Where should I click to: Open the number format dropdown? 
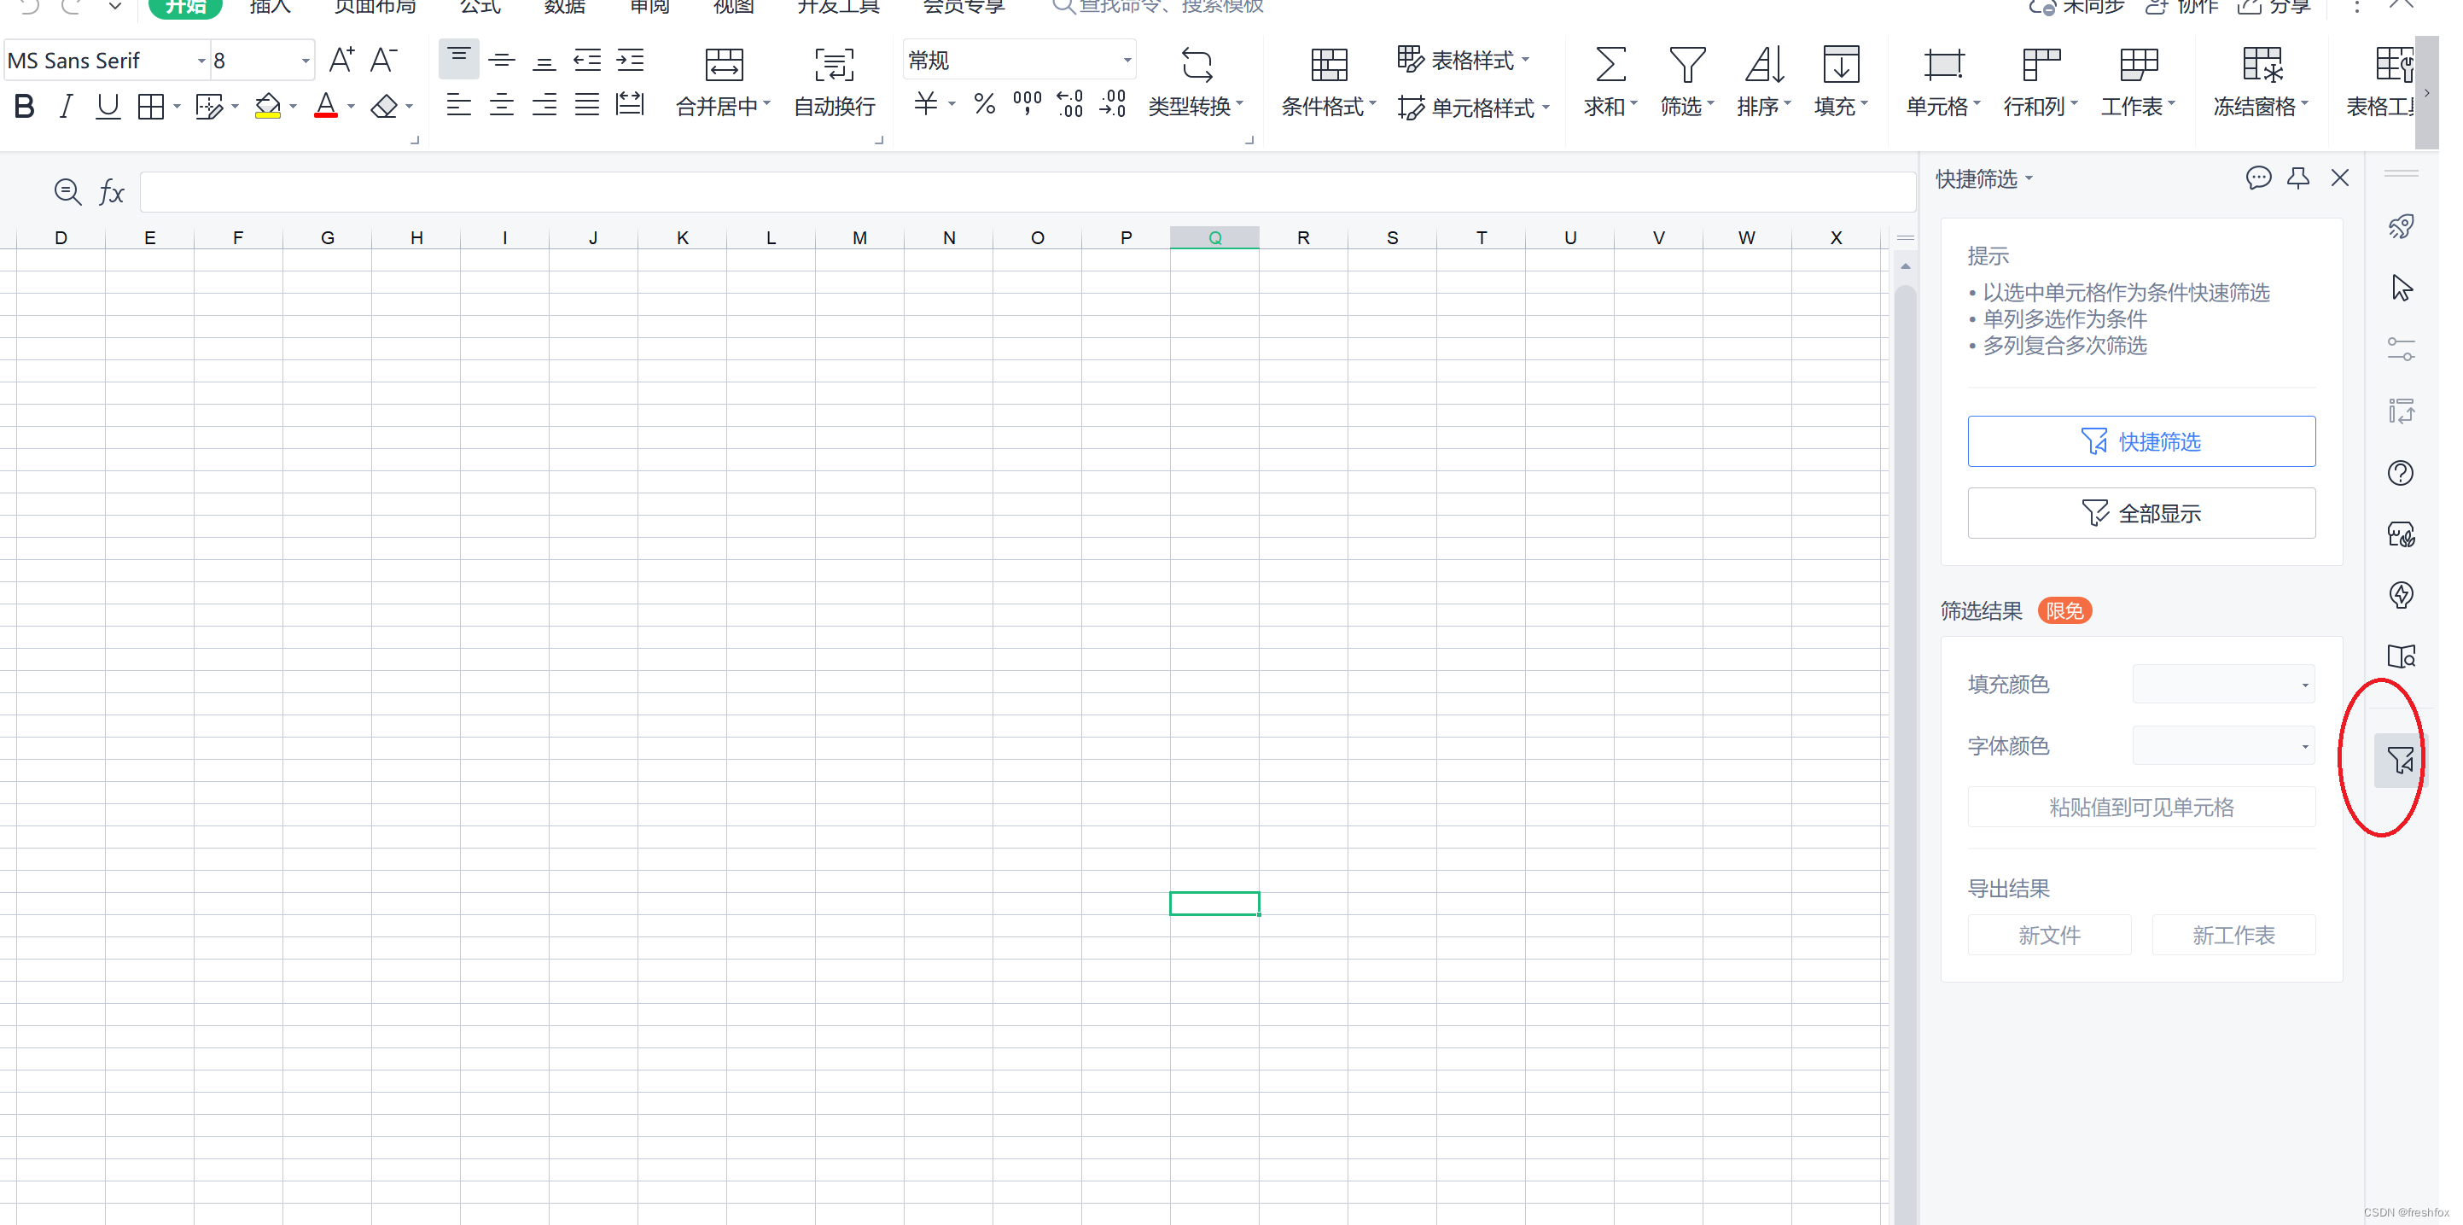pos(1127,61)
